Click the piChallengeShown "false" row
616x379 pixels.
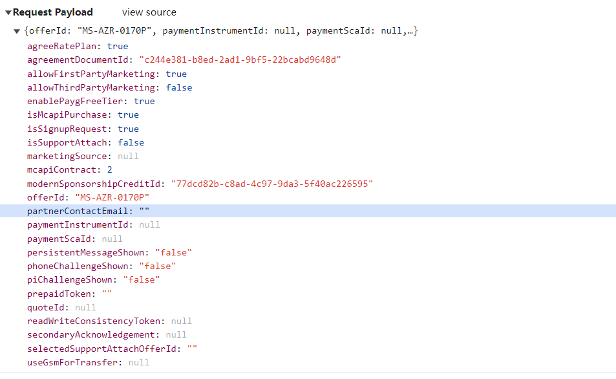click(x=94, y=280)
